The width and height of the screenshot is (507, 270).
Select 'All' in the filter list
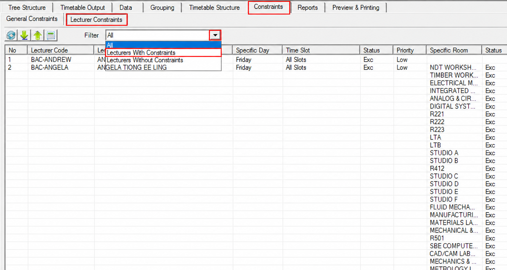163,45
